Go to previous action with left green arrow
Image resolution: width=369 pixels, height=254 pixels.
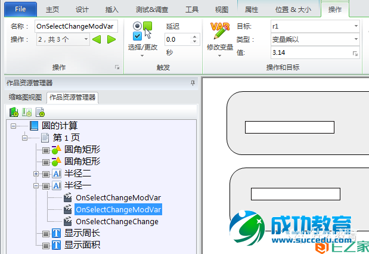[97, 39]
